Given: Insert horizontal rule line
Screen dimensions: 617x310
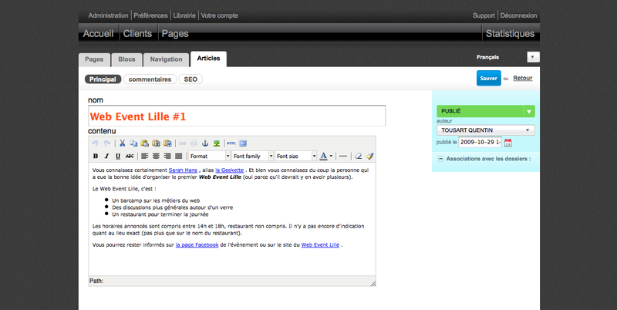Looking at the screenshot, I should coord(343,157).
